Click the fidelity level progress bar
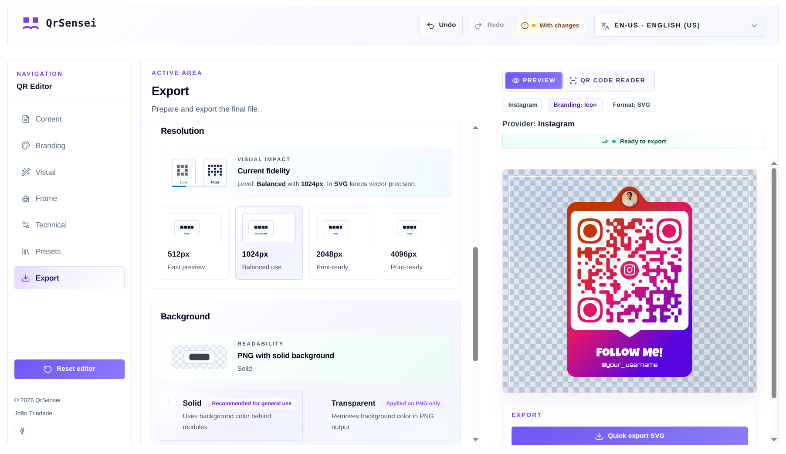Image resolution: width=786 pixels, height=454 pixels. [199, 186]
